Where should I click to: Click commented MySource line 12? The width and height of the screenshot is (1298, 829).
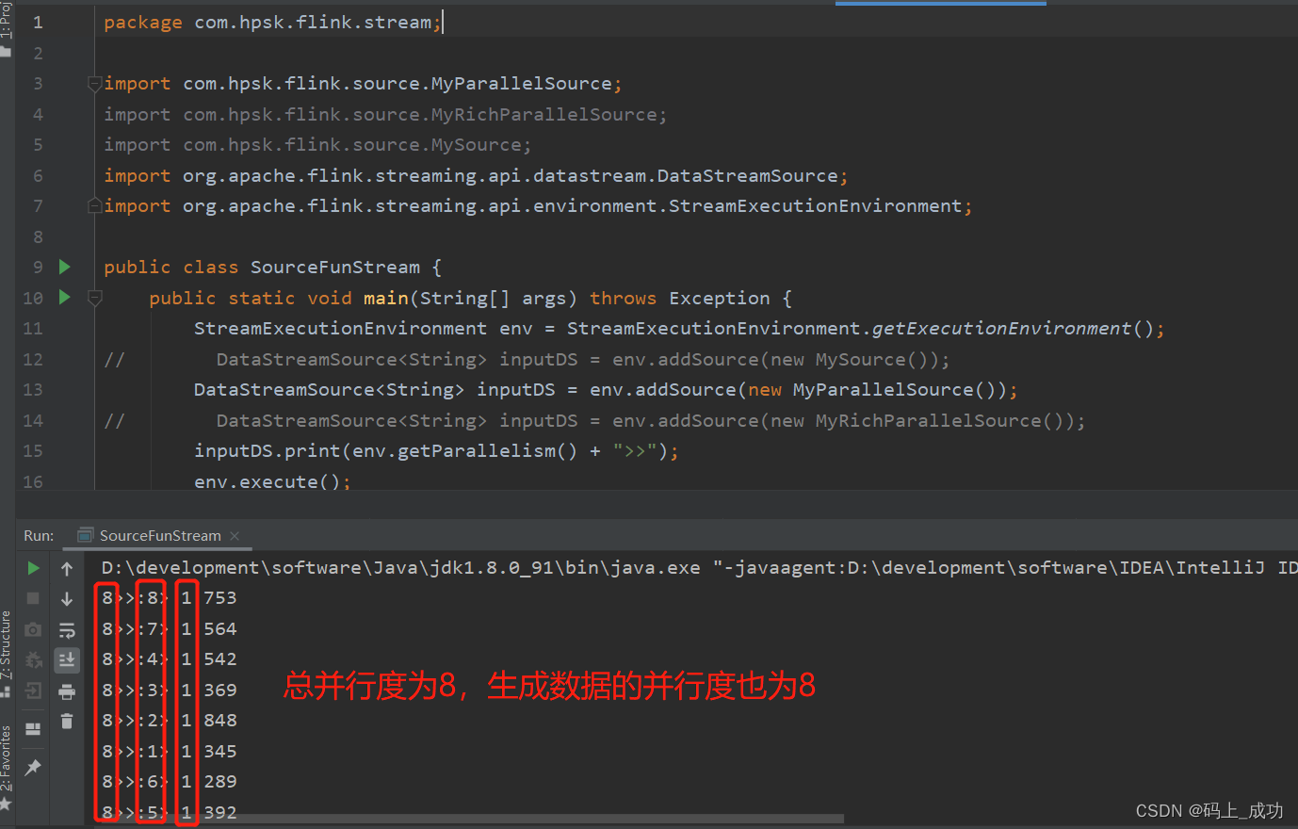(x=527, y=359)
